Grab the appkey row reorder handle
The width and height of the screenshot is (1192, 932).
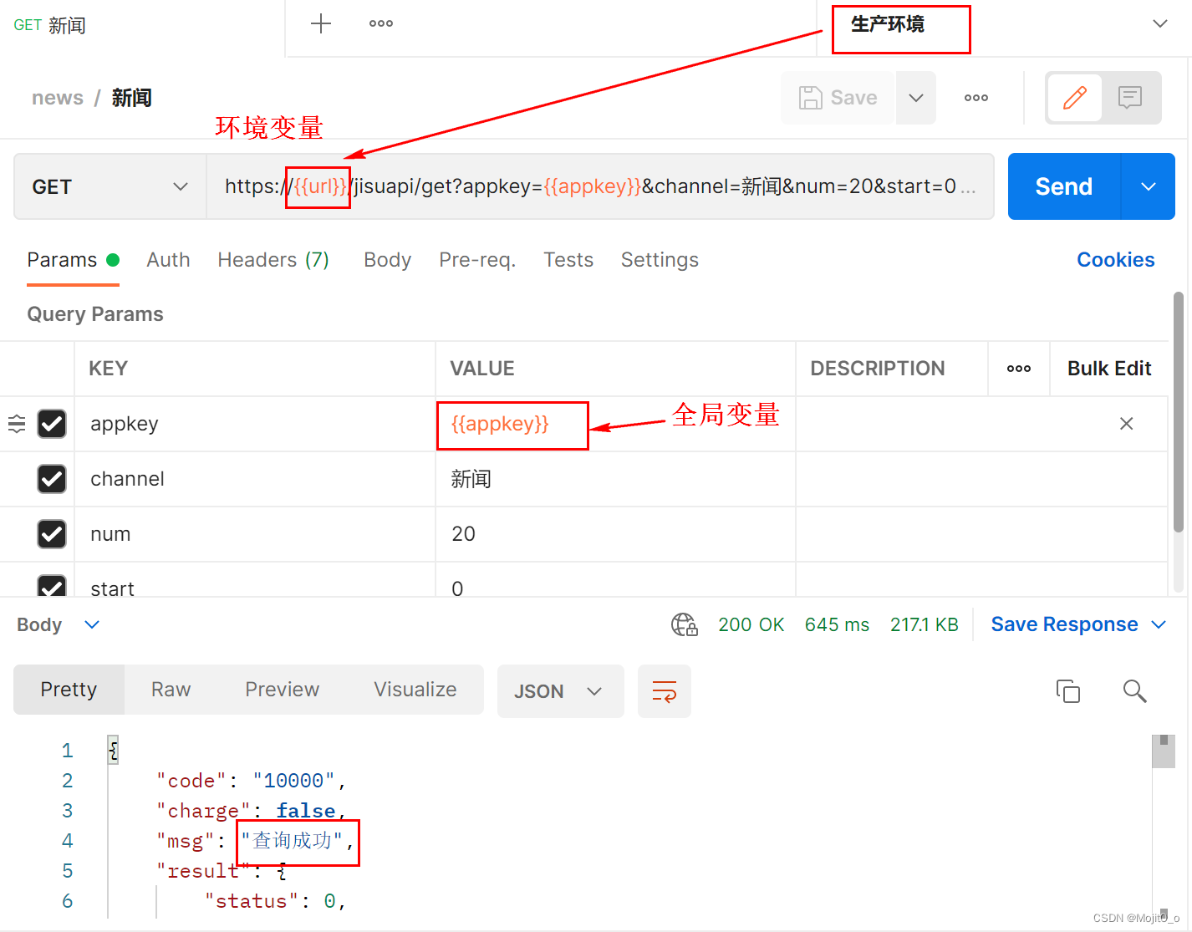coord(17,424)
